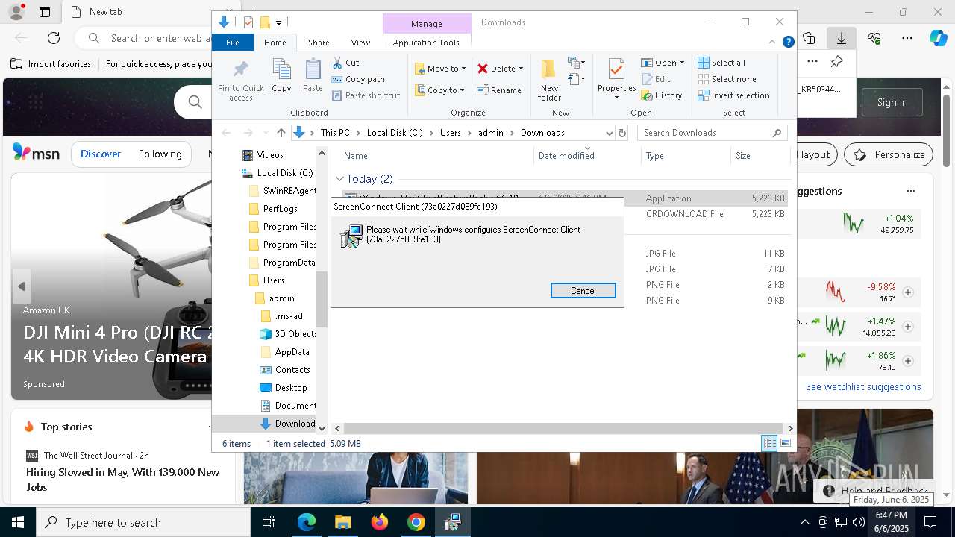Click Paste shortcut in ribbon
This screenshot has width=955, height=537.
(366, 95)
